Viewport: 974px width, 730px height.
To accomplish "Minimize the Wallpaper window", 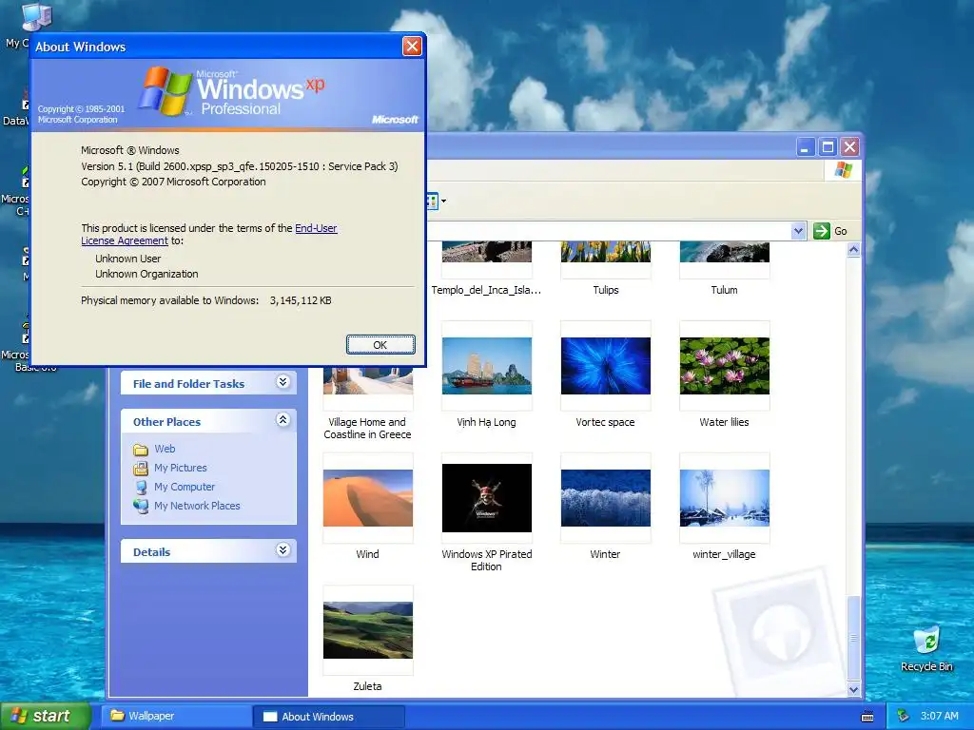I will [x=806, y=147].
